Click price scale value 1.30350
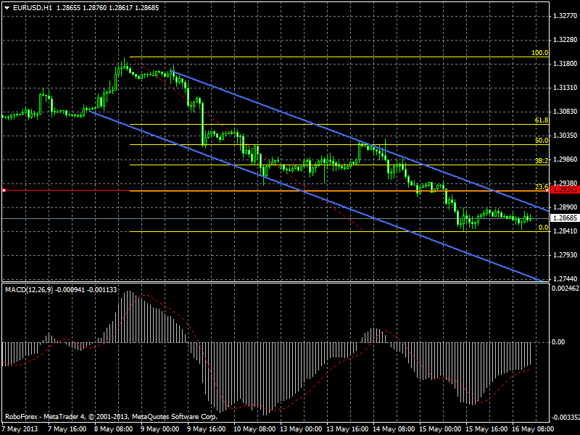Image resolution: width=580 pixels, height=435 pixels. point(565,136)
